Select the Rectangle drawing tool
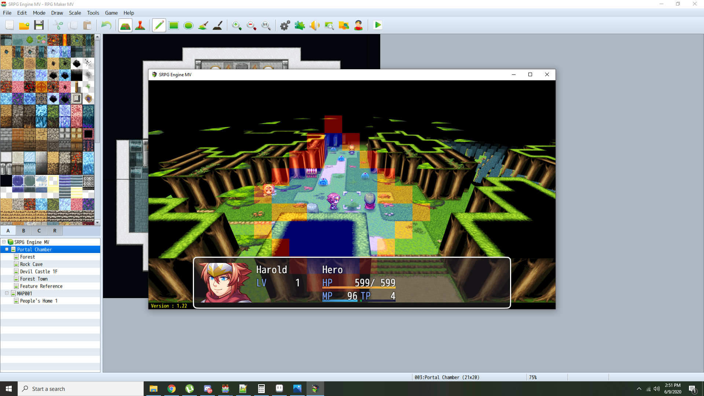 174,25
